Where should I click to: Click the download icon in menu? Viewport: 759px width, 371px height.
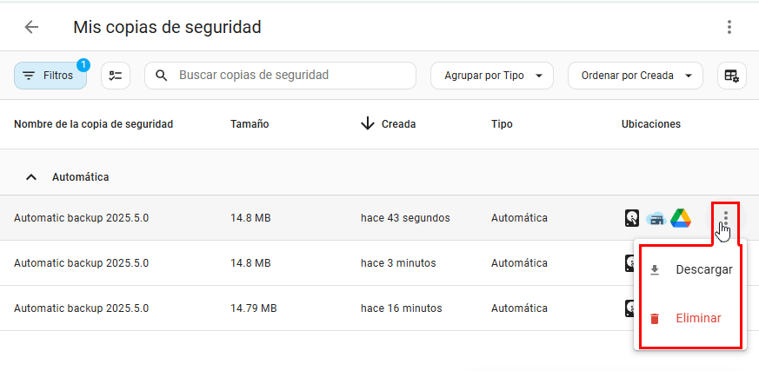point(655,269)
